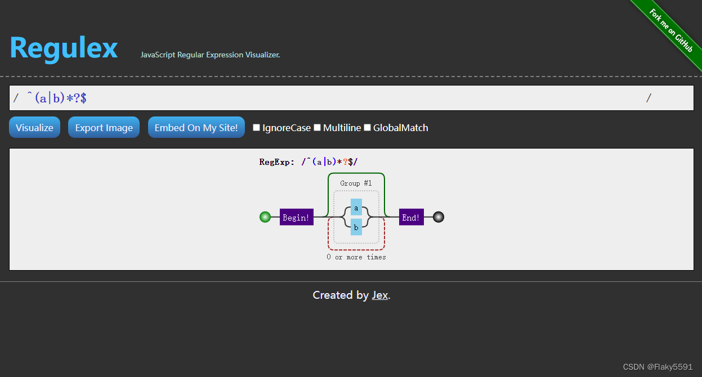Click the IgnoreCase label text

287,128
